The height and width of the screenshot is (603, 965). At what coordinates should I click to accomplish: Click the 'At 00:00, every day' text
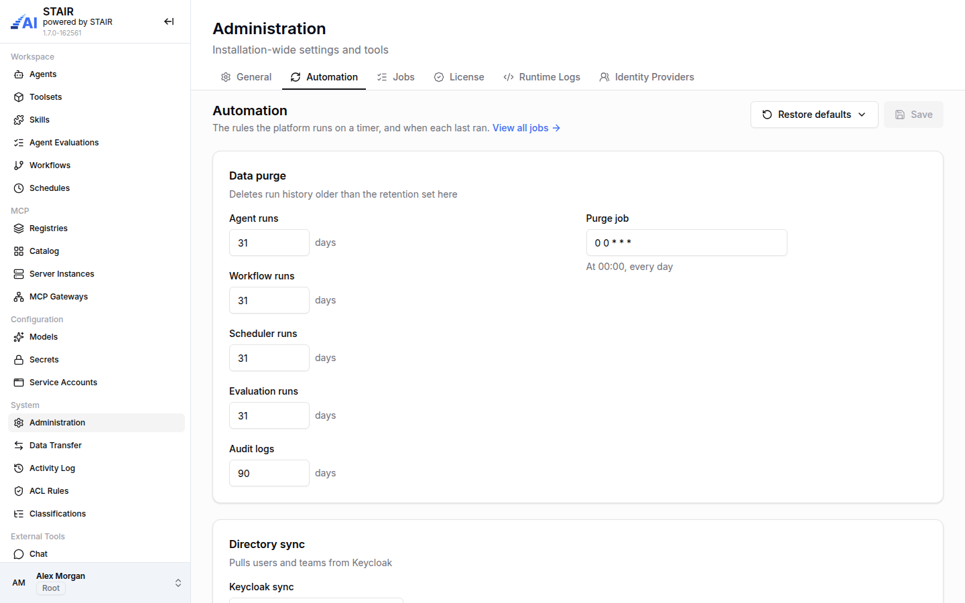click(629, 267)
